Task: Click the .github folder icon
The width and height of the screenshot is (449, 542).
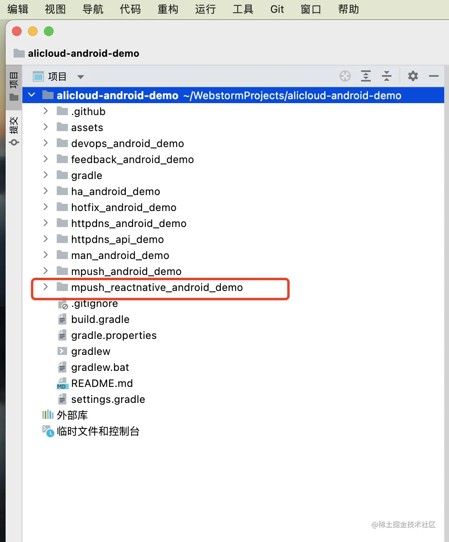Action: pos(62,111)
